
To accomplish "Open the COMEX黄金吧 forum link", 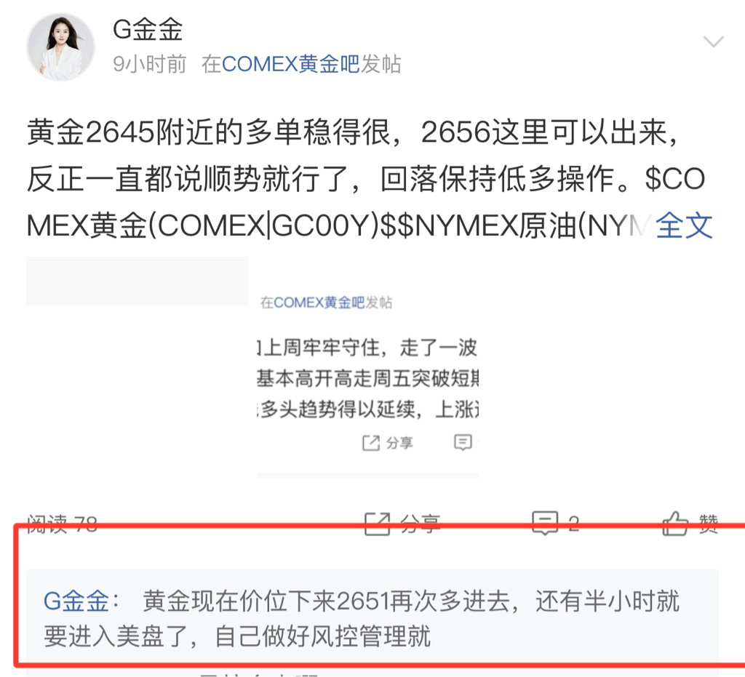I will [291, 64].
